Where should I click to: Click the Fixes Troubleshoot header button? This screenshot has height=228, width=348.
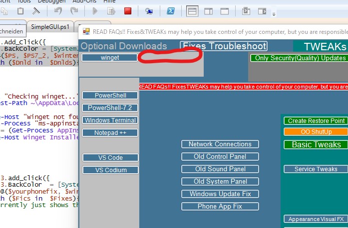(x=224, y=46)
